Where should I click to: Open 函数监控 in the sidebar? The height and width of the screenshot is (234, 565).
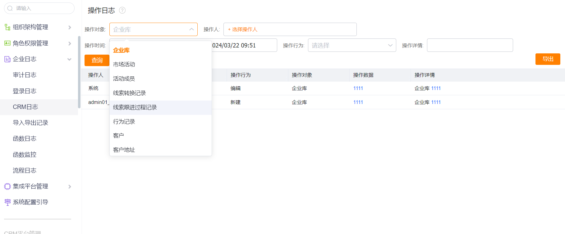tap(25, 155)
